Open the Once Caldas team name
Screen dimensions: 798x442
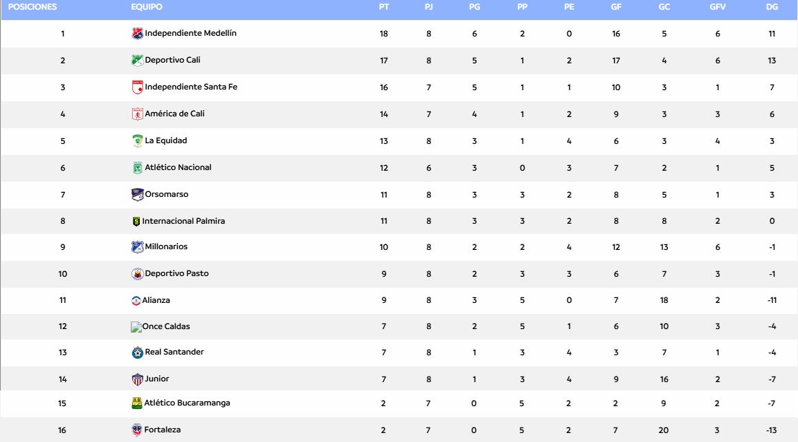point(166,326)
